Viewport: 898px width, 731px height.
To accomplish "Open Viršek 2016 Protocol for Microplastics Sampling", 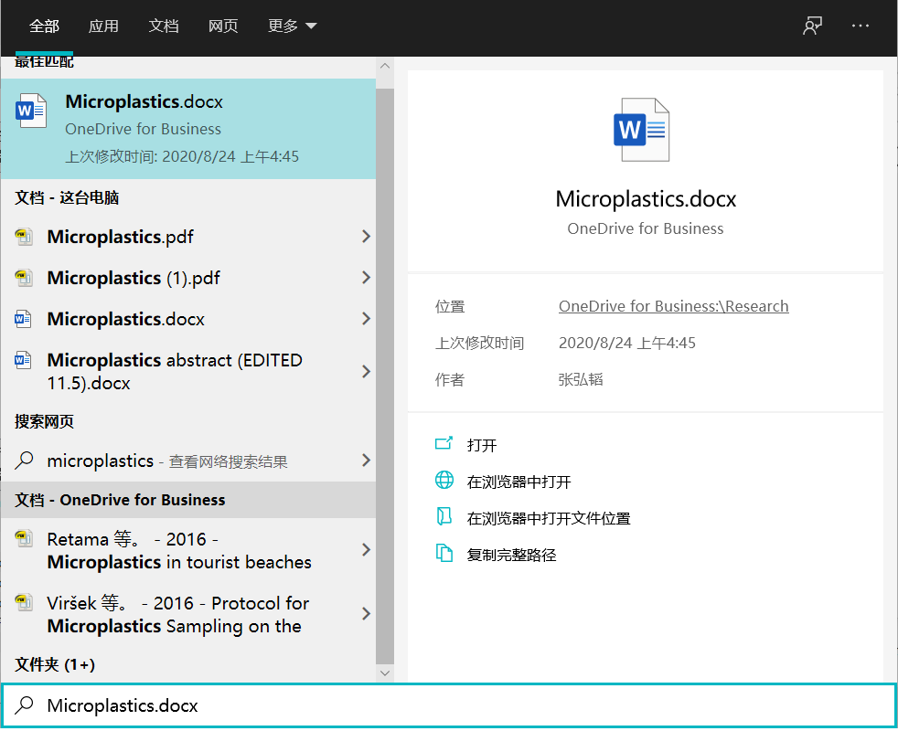I will coord(188,614).
